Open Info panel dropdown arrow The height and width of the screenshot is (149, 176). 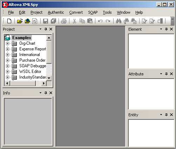(x=40, y=93)
